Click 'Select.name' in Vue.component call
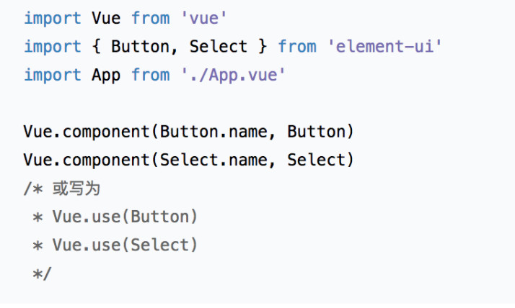 (x=214, y=160)
